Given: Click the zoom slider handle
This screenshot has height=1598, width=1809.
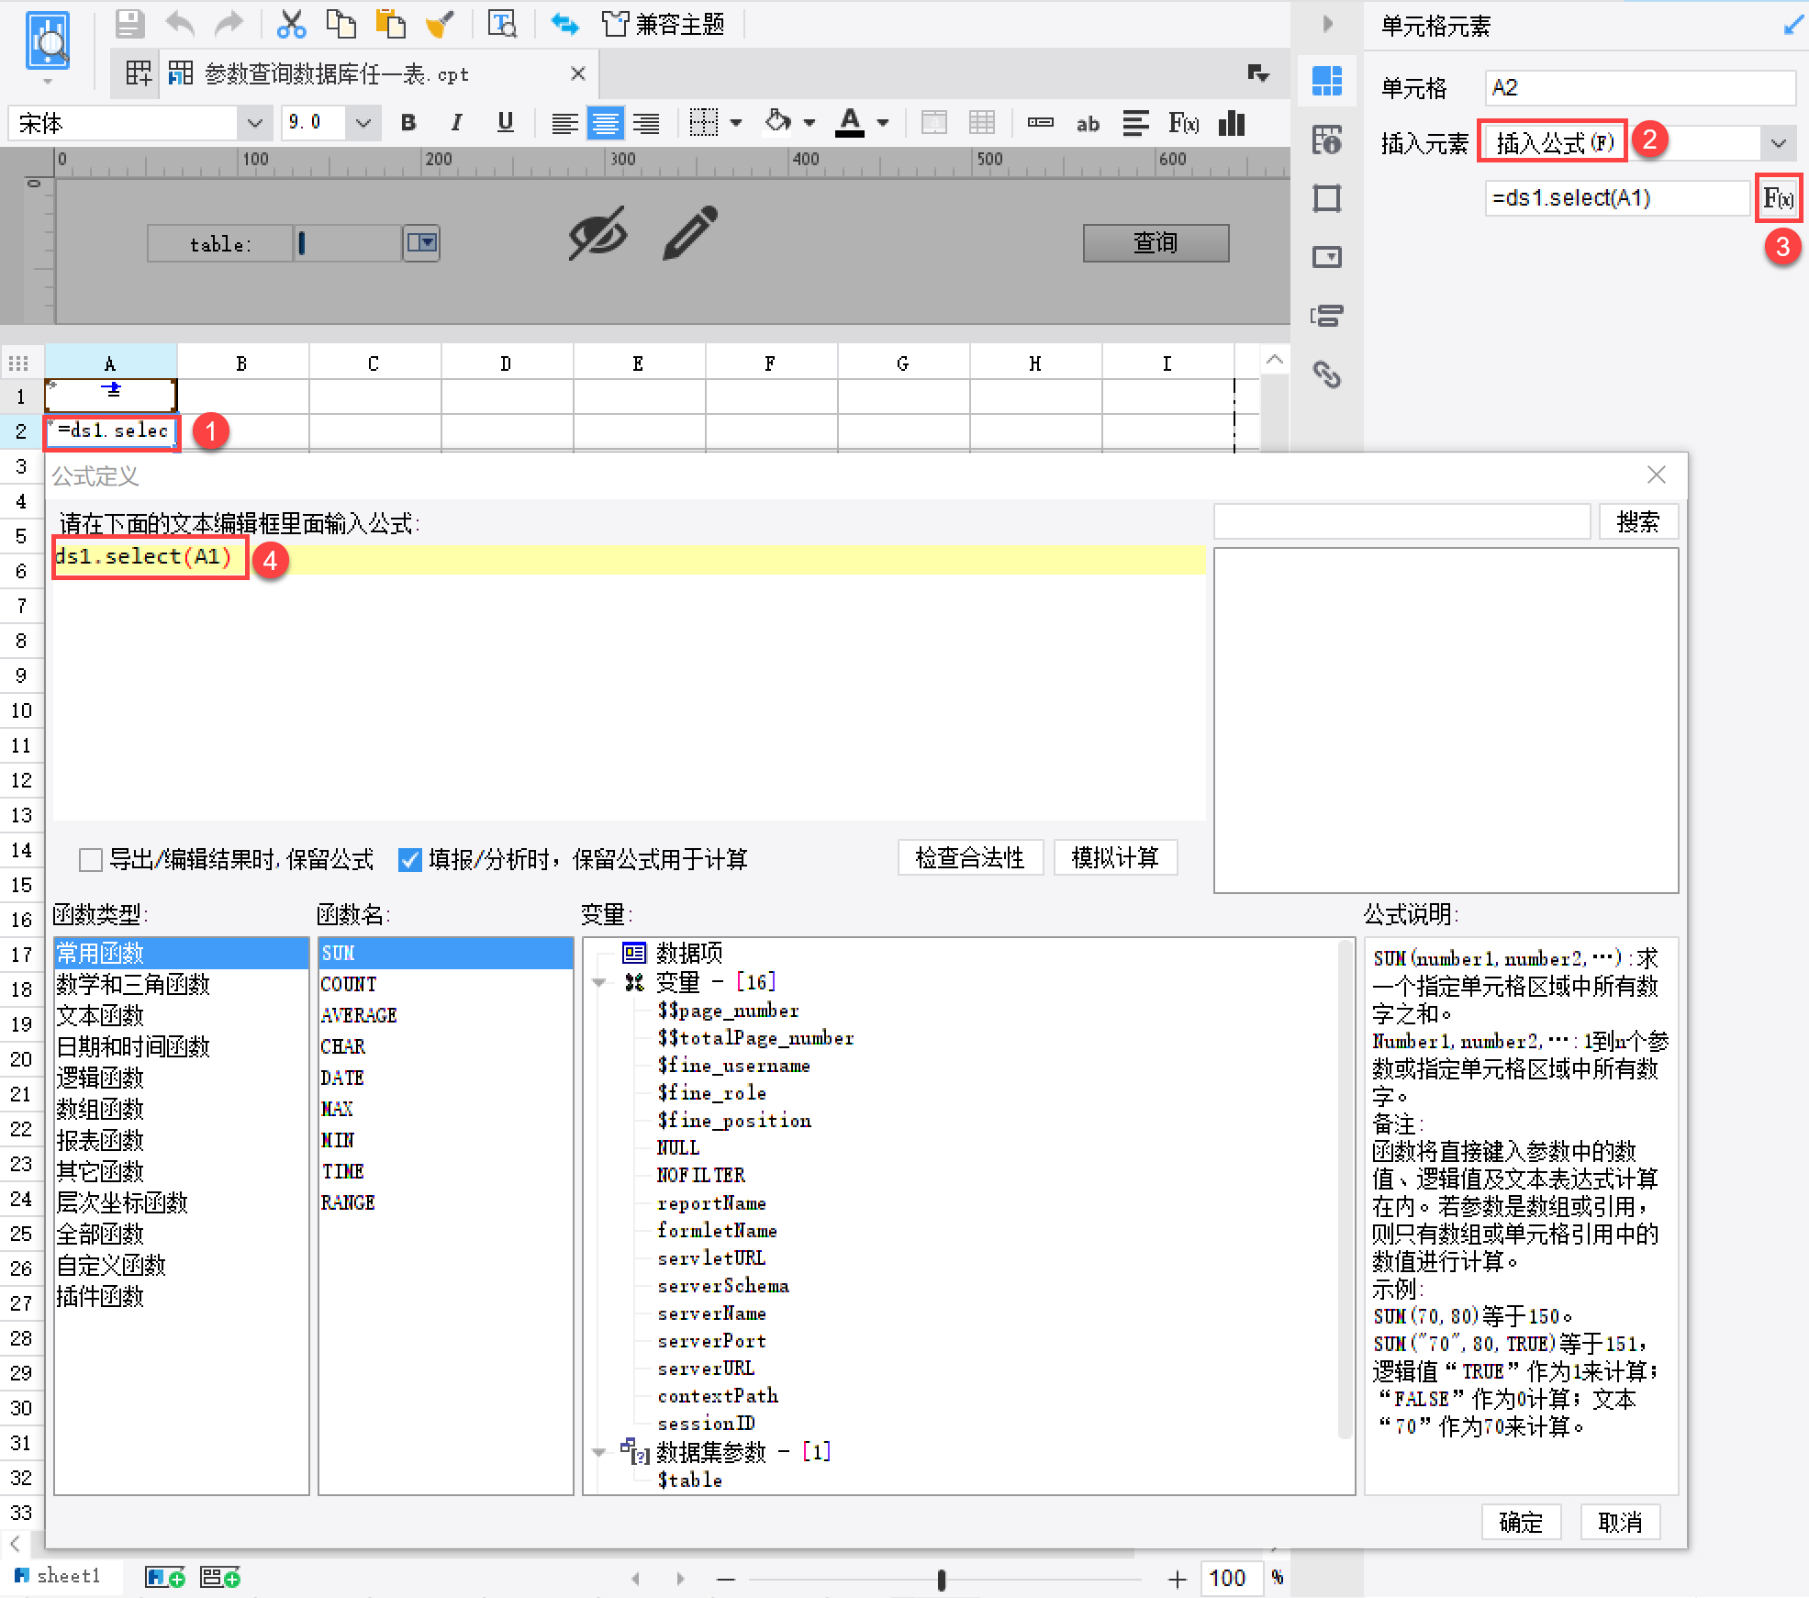Looking at the screenshot, I should (941, 1579).
